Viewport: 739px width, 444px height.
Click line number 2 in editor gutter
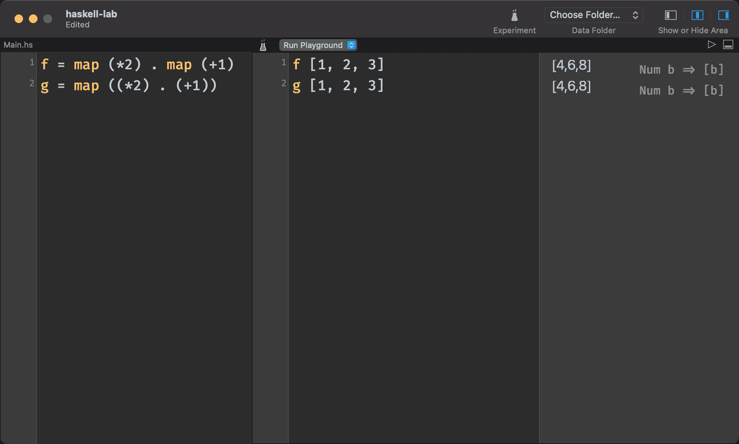(x=32, y=83)
